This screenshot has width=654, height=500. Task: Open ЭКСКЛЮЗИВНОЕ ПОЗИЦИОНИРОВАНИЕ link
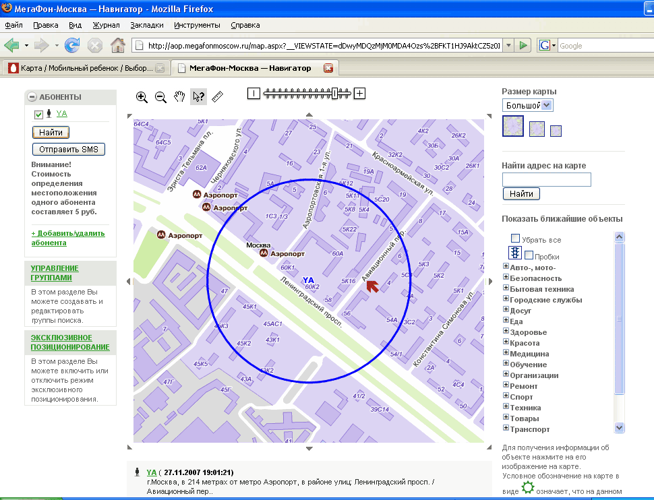coord(70,342)
